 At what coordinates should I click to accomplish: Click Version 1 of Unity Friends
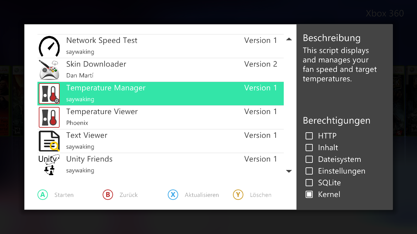pos(261,159)
